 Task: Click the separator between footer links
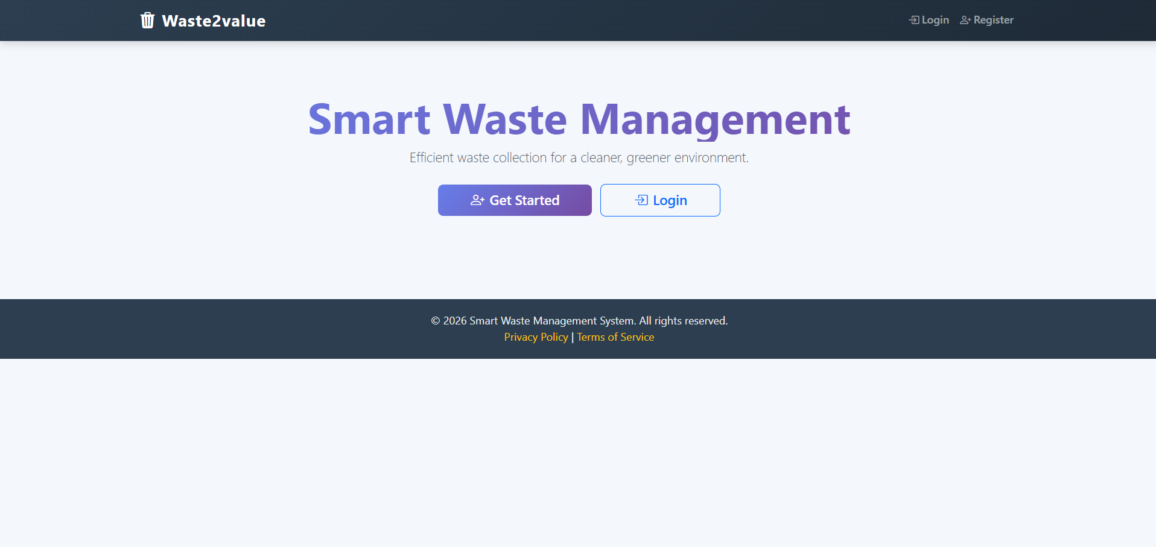pos(572,337)
